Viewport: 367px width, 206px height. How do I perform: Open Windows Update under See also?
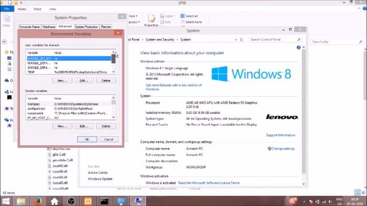tap(100, 179)
